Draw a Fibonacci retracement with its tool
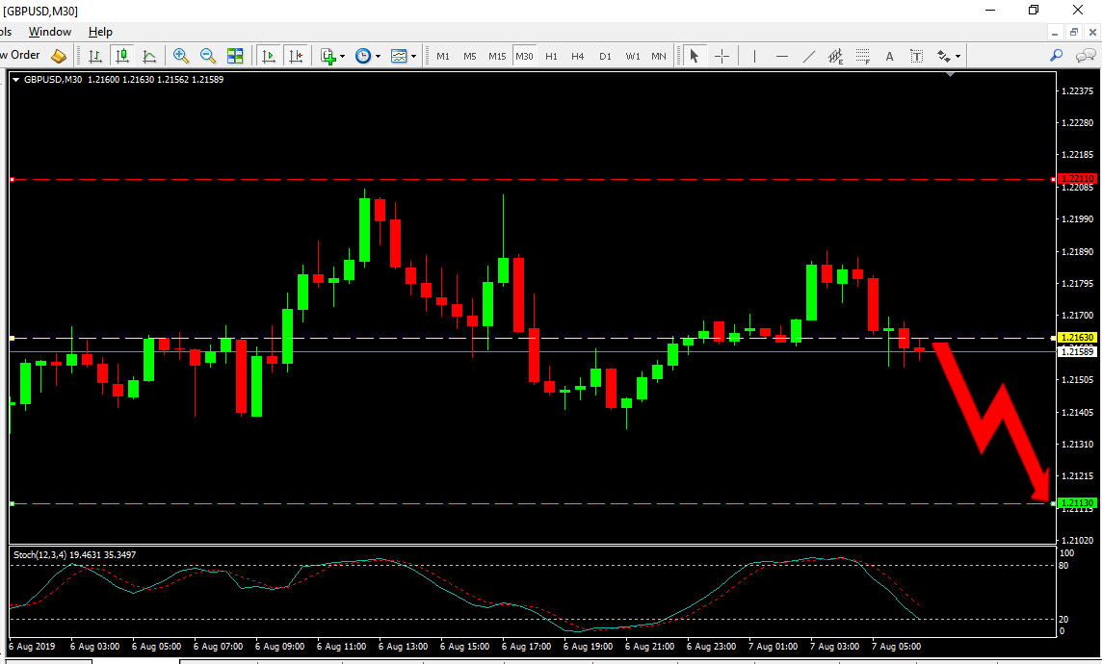This screenshot has height=664, width=1102. (x=862, y=56)
